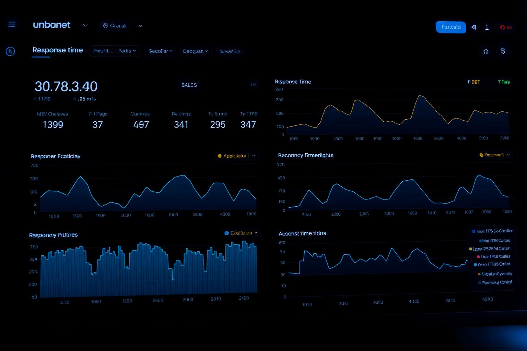The height and width of the screenshot is (351, 527).
Task: Toggle the red Hex TPIB Calles legend
Action: click(x=494, y=257)
